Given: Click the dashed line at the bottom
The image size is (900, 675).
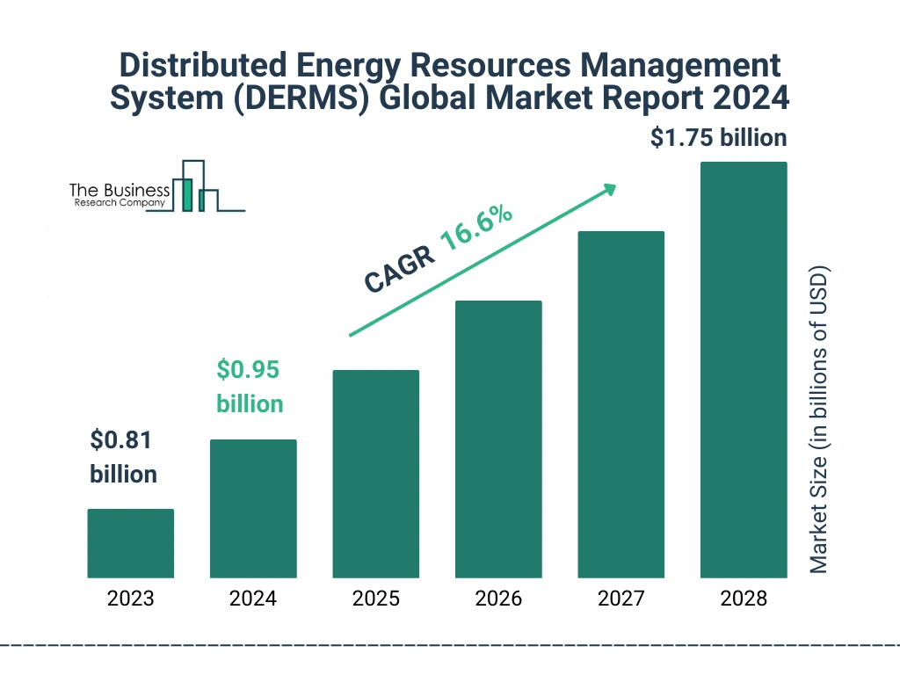Looking at the screenshot, I should pos(450,647).
